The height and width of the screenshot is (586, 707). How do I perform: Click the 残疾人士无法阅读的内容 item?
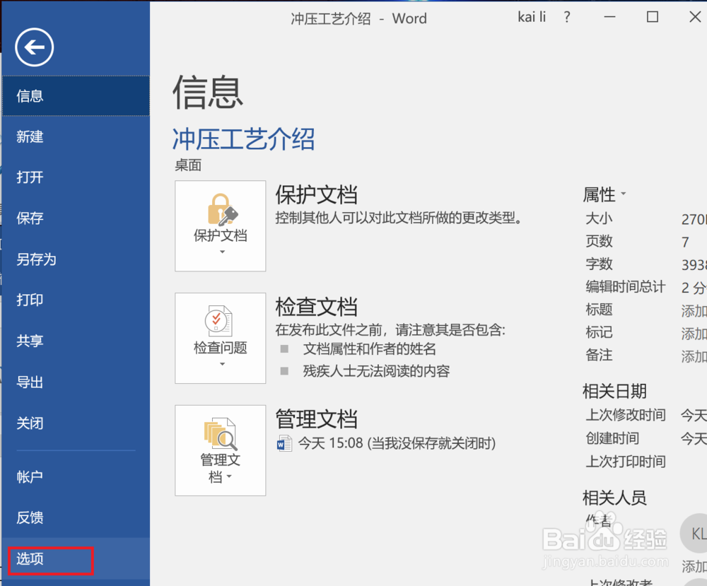tap(376, 371)
